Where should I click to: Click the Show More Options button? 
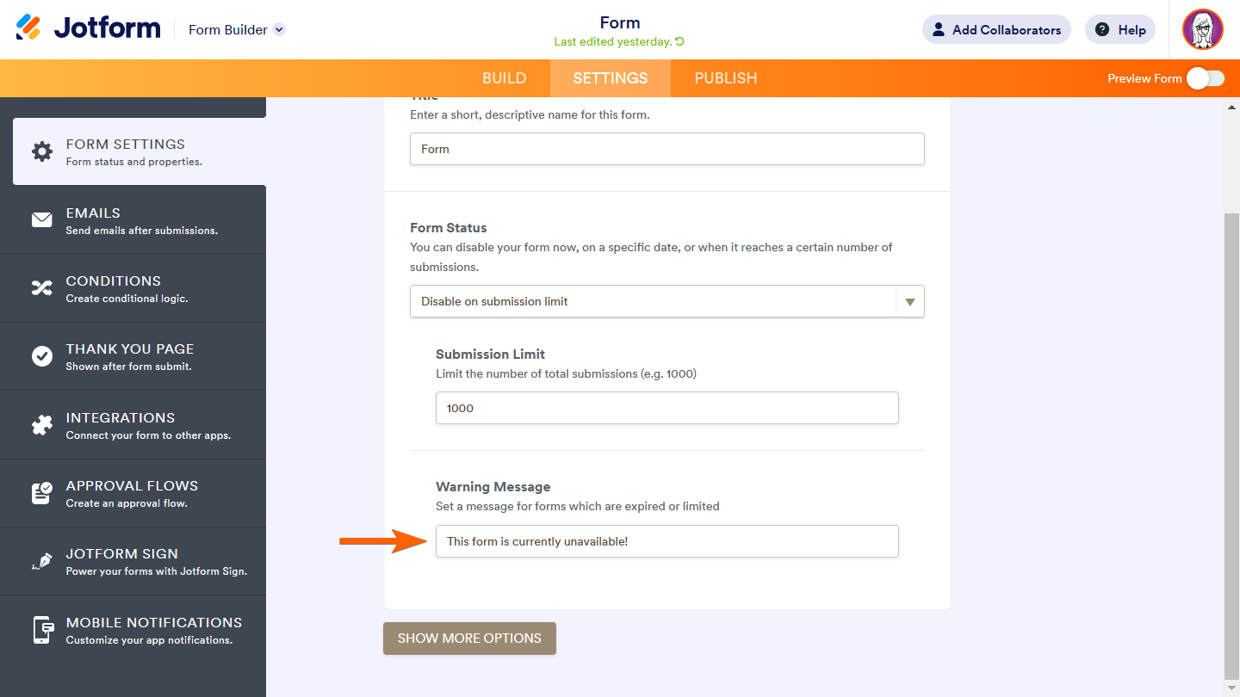pos(469,638)
